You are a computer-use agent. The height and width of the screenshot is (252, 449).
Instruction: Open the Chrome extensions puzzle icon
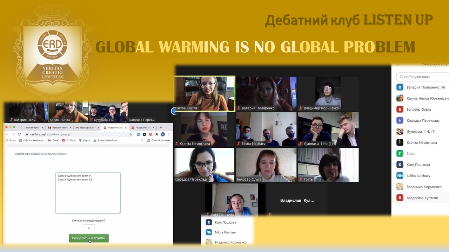pyautogui.click(x=156, y=134)
